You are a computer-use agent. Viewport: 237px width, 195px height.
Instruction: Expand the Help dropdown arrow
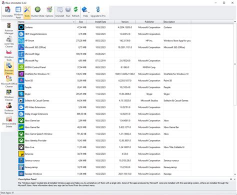click(89, 12)
